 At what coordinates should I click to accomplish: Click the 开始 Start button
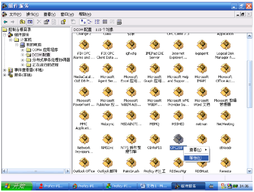point(17,186)
